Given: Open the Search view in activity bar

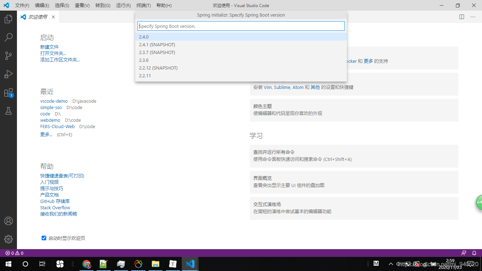Looking at the screenshot, I should pyautogui.click(x=8, y=37).
